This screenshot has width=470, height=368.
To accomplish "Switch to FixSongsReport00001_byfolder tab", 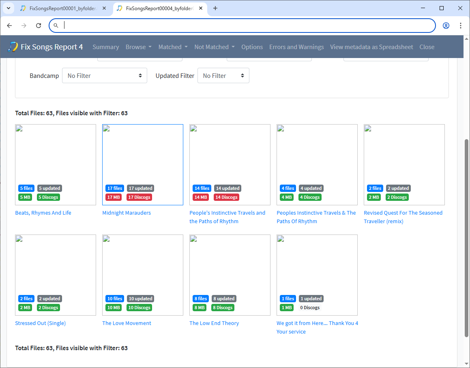I will pos(62,9).
